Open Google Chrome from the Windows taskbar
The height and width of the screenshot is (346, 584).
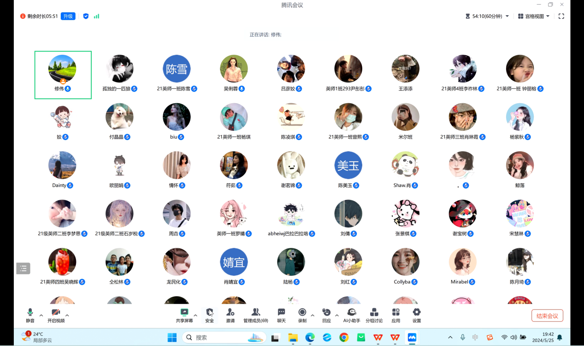point(344,338)
